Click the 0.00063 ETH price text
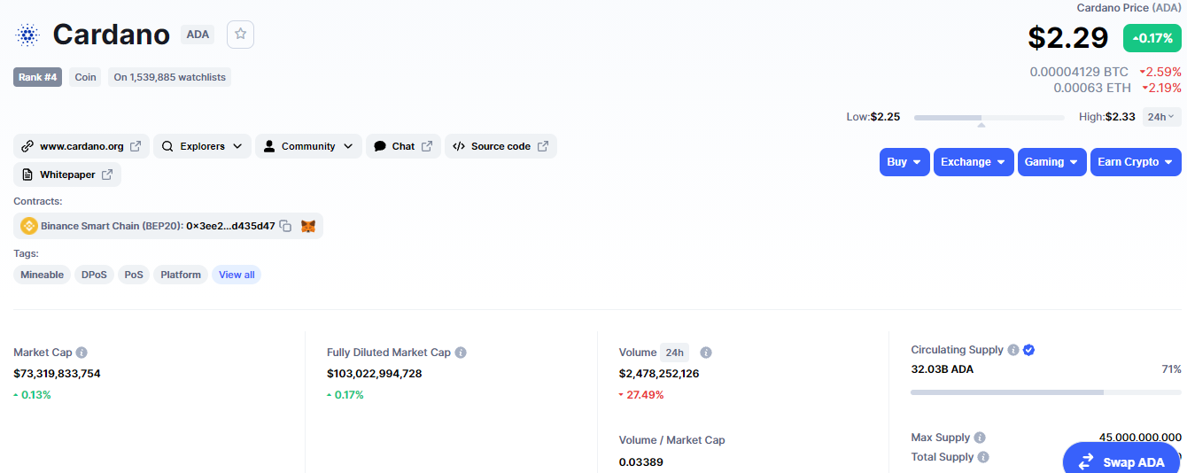 pyautogui.click(x=1092, y=88)
